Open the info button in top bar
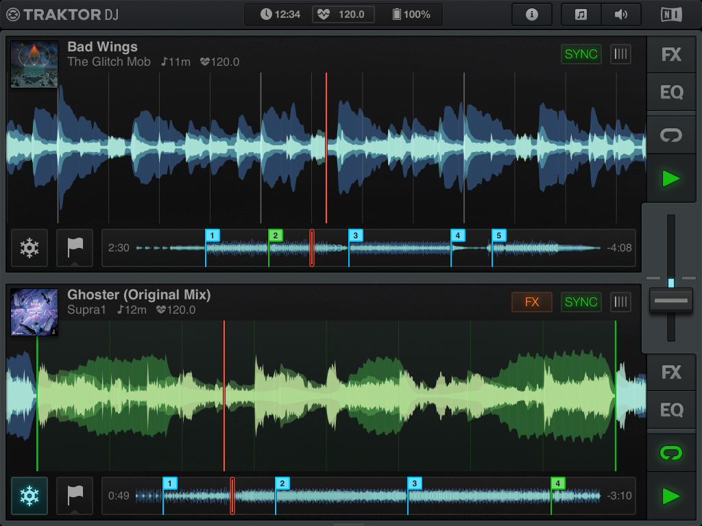Image resolution: width=702 pixels, height=526 pixels. point(531,14)
